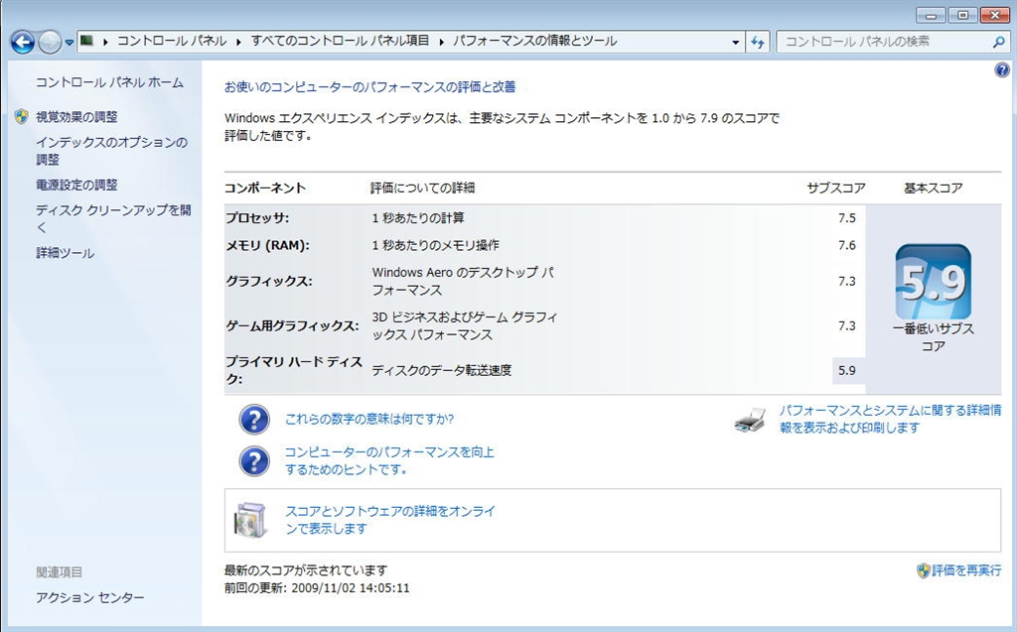
Task: Open アクション センター link
Action: pos(90,597)
